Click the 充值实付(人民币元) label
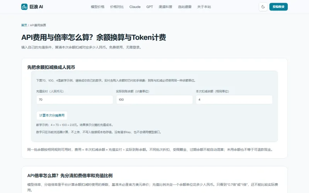309x193 pixels. pos(50,91)
